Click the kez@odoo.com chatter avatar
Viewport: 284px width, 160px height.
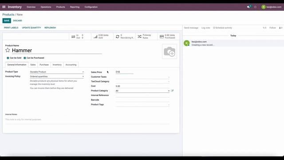(x=186, y=43)
